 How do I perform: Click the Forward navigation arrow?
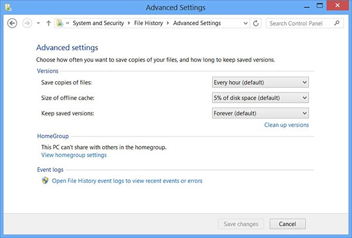coord(26,23)
